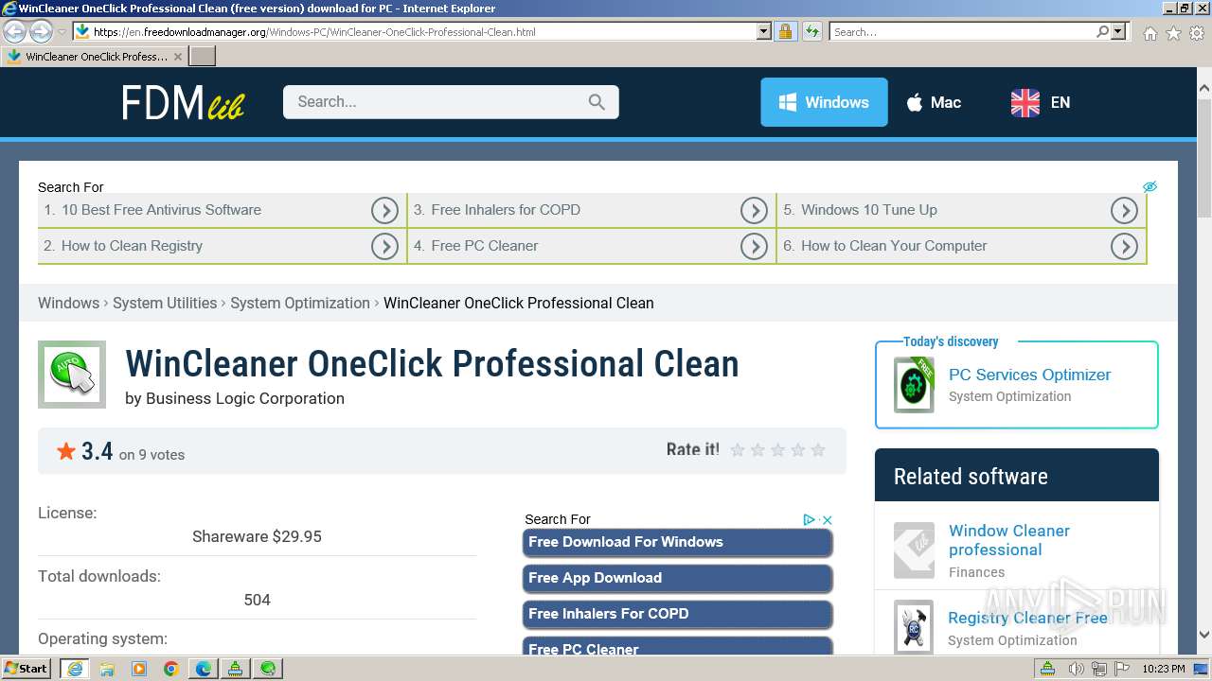Viewport: 1212px width, 681px height.
Task: Click the arrow next to Windows 10 Tune Up
Action: click(1124, 210)
